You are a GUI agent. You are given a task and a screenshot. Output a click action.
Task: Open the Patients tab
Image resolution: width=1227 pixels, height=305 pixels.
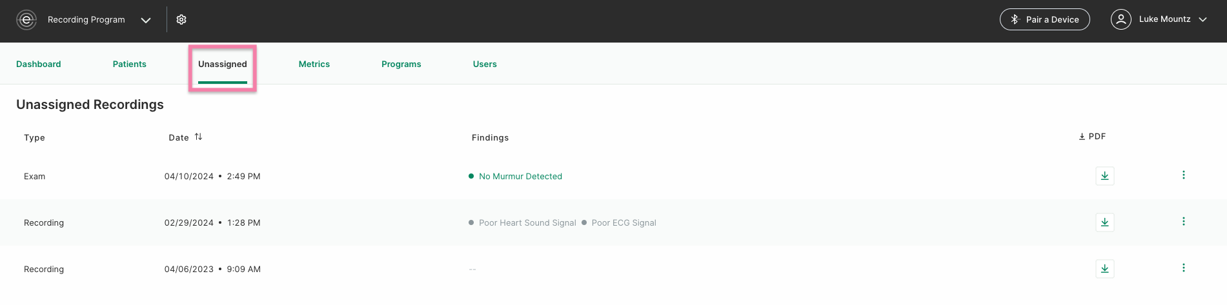coord(130,64)
